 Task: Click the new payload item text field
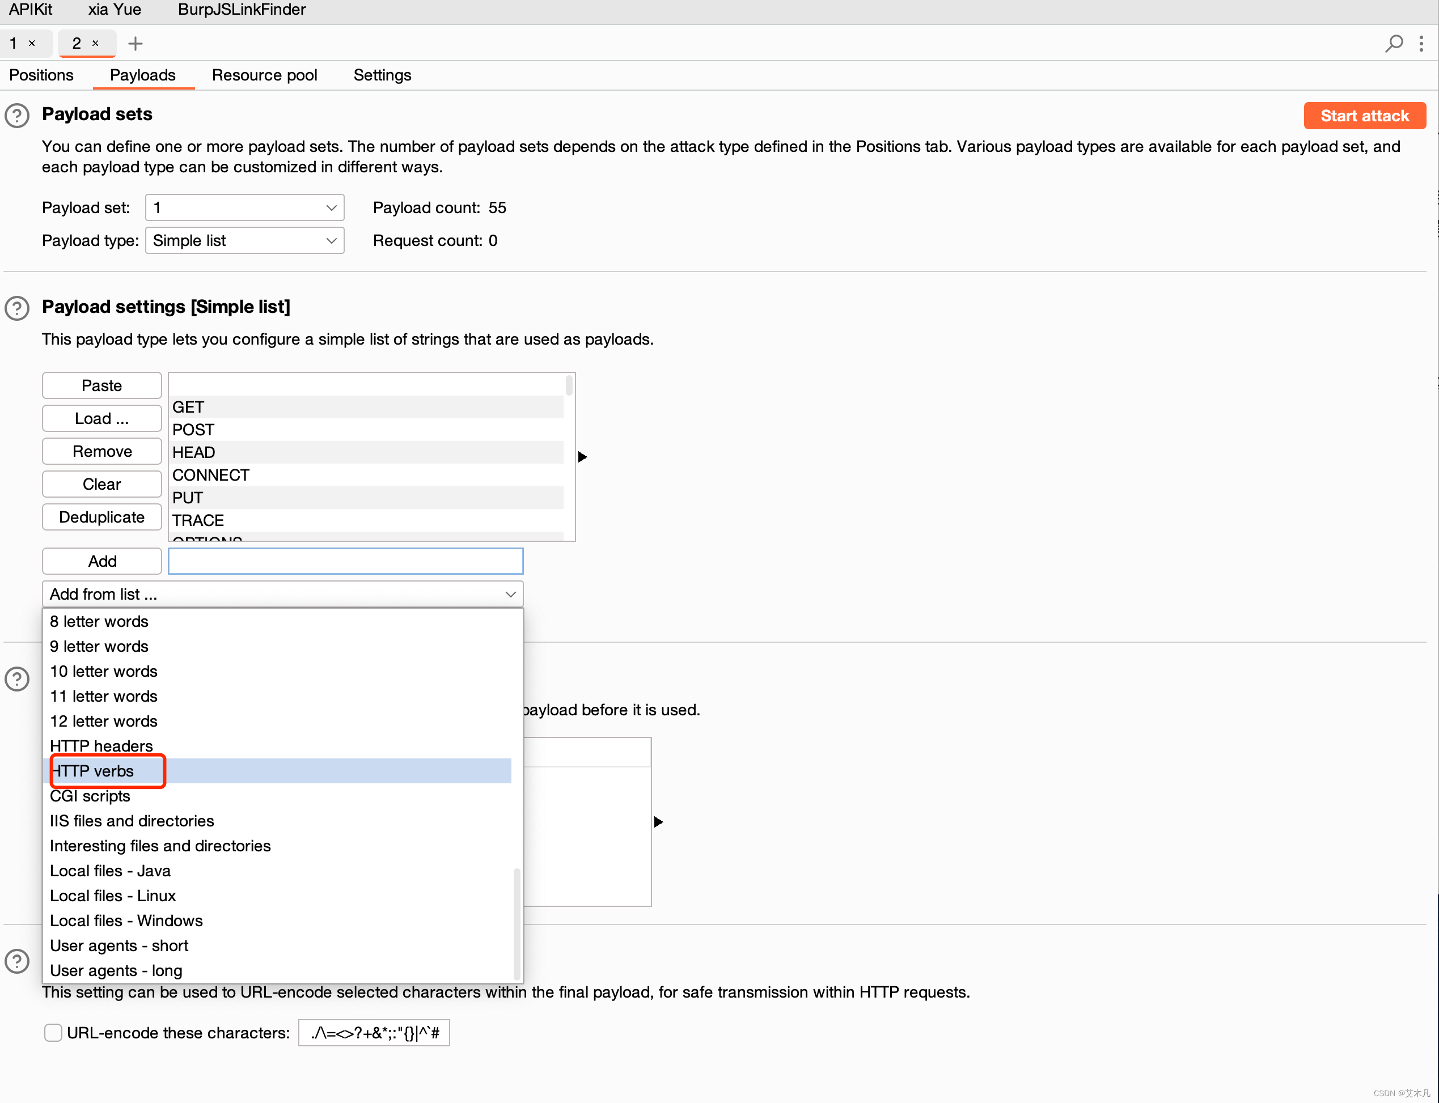pos(345,561)
